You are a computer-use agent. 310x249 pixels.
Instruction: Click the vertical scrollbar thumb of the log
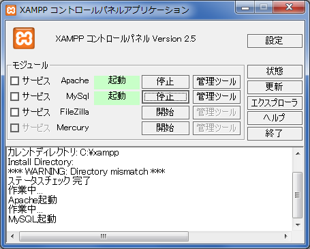pyautogui.click(x=298, y=195)
